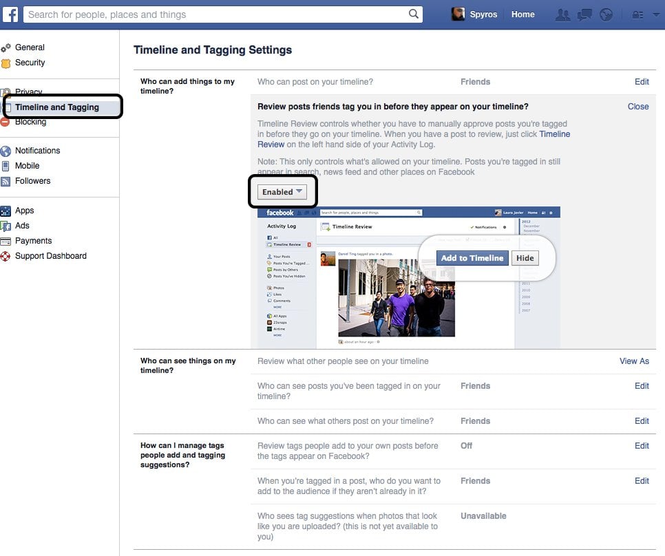665x556 pixels.
Task: Open the Enabled dropdown for Timeline Review
Action: point(282,192)
